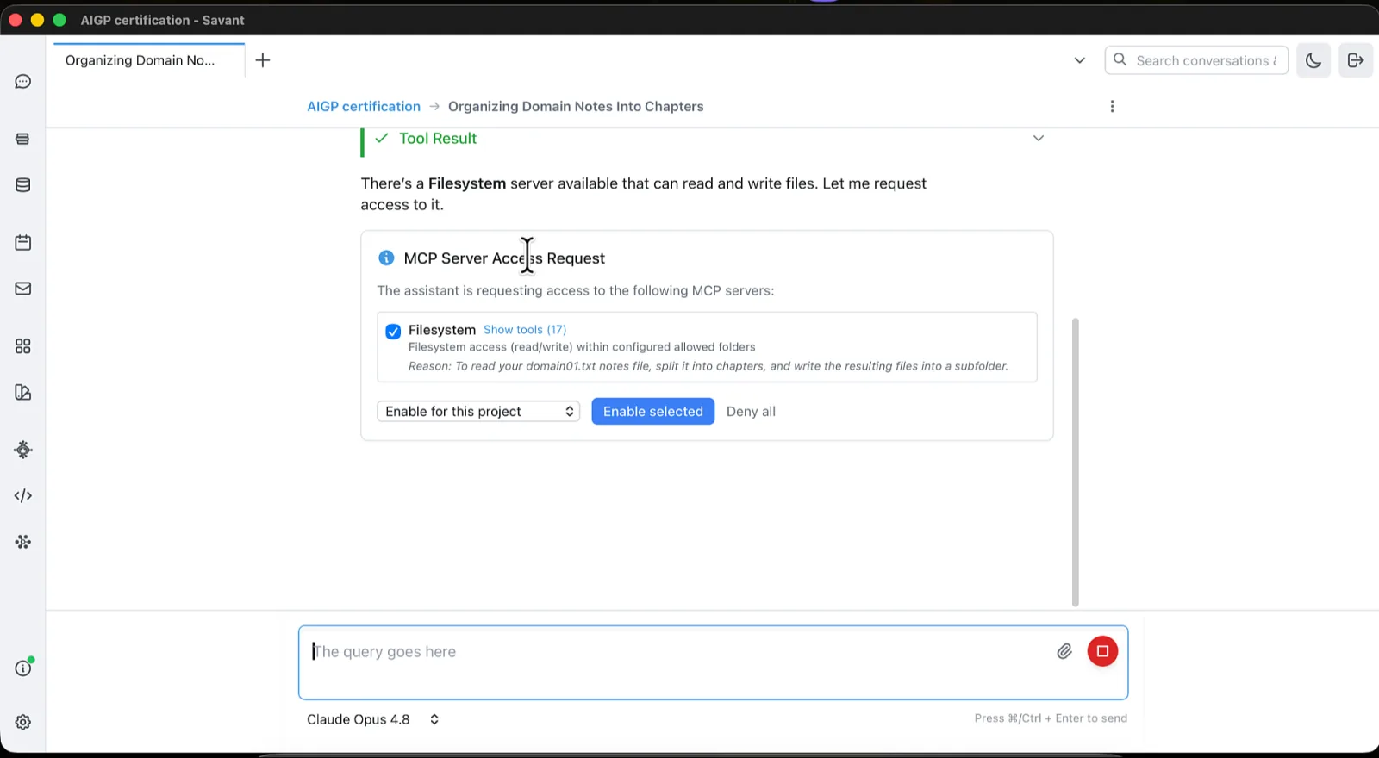Click the blue info icon beside MCP Server Access Request
This screenshot has width=1379, height=758.
click(x=386, y=258)
